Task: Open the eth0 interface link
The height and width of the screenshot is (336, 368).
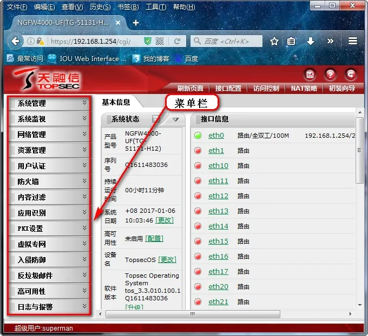Action: click(216, 136)
